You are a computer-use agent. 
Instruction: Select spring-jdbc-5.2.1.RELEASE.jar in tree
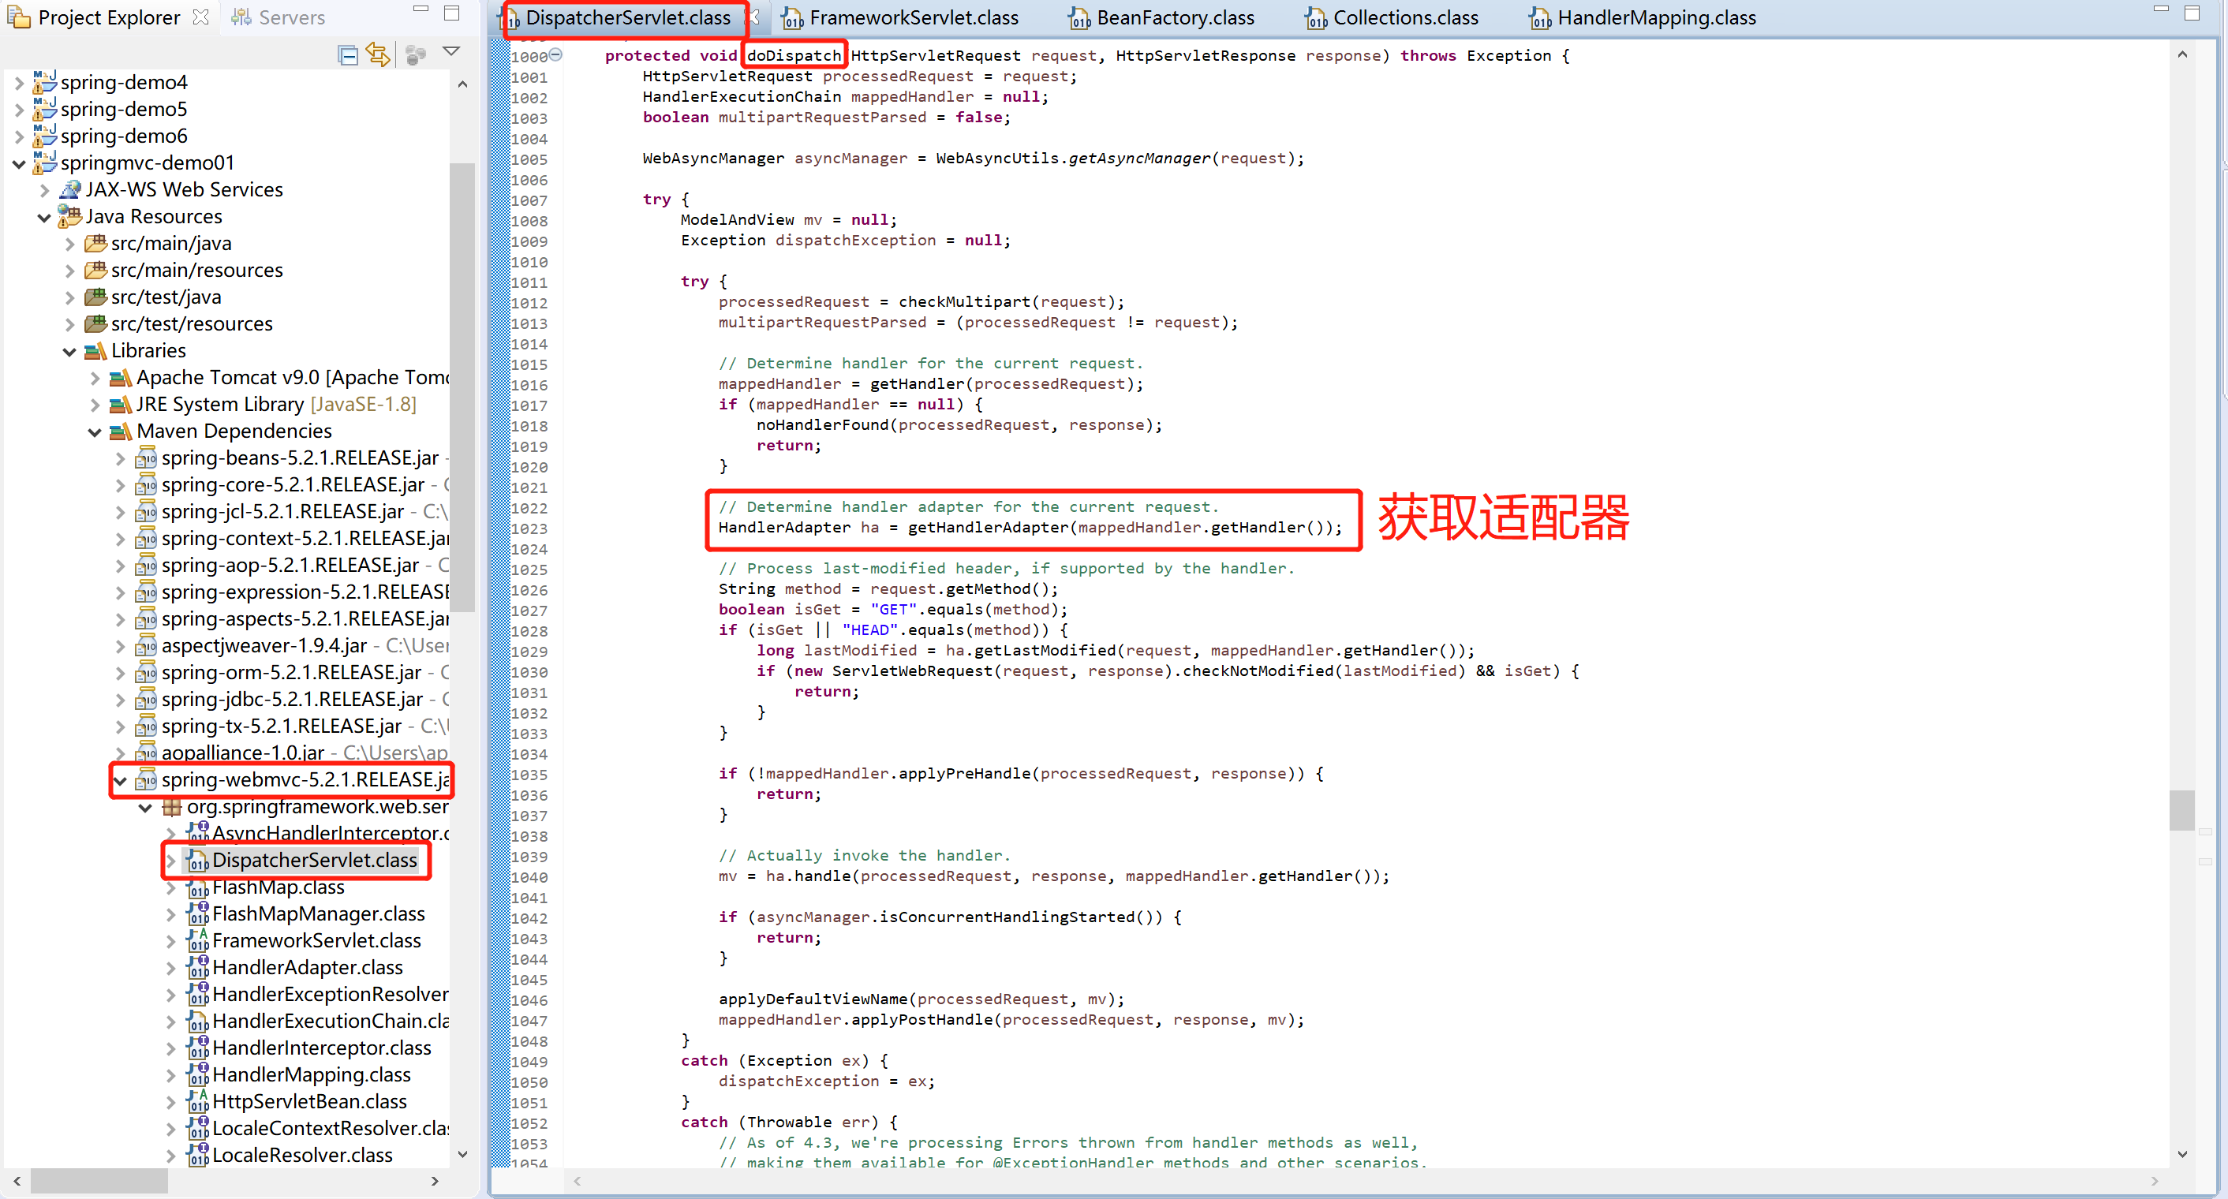click(293, 700)
